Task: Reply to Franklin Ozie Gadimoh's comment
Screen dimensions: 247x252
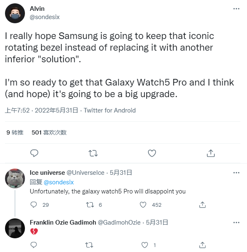Action: [x=34, y=245]
